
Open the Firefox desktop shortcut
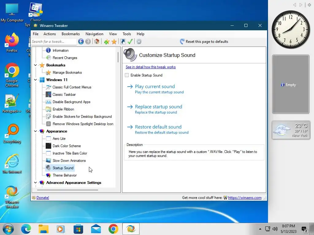12,43
